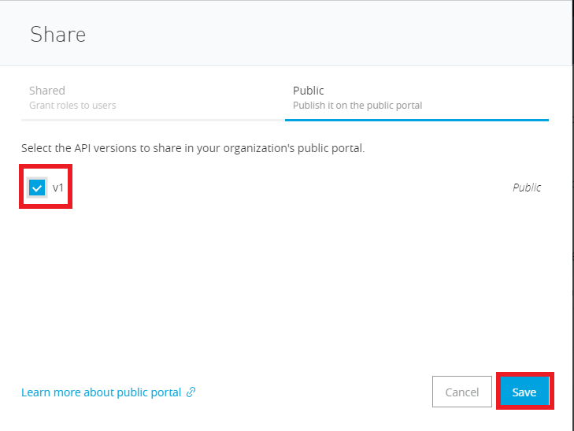Click the chain-link icon beside Learn more

(x=191, y=392)
